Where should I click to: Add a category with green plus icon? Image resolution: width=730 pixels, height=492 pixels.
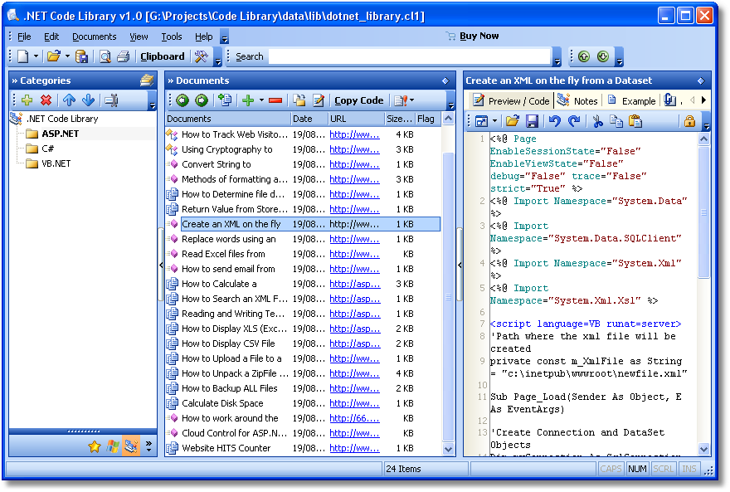27,100
